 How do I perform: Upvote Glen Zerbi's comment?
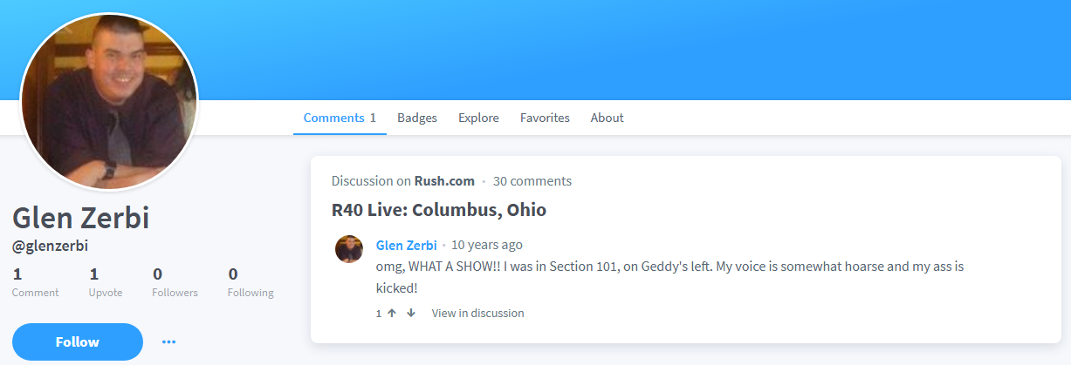click(x=392, y=313)
